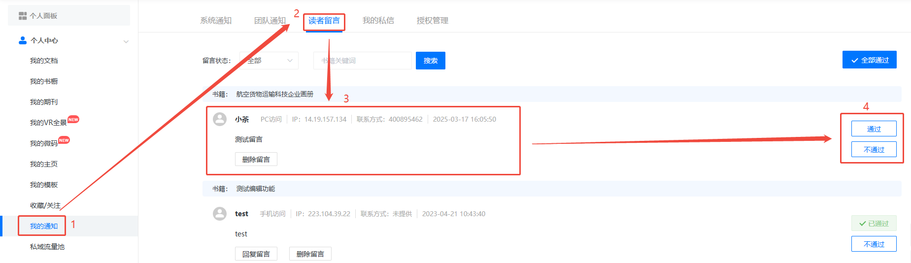The height and width of the screenshot is (263, 911).
Task: Click the 全部通过 button
Action: click(x=869, y=60)
